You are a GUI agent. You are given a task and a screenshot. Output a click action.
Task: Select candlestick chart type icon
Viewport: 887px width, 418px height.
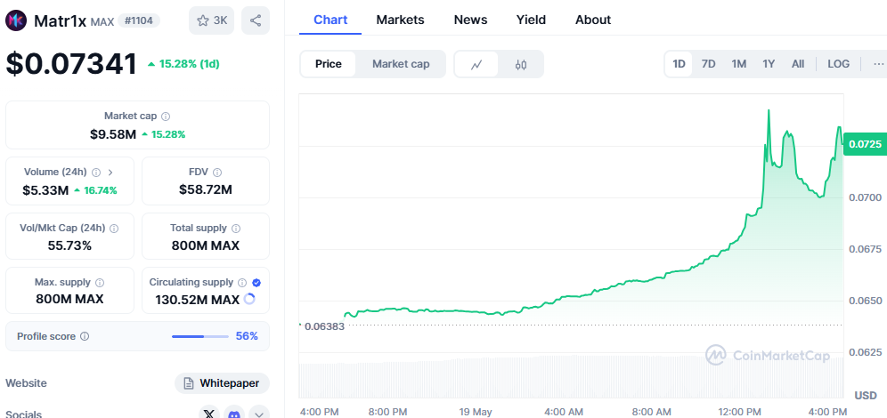(521, 64)
